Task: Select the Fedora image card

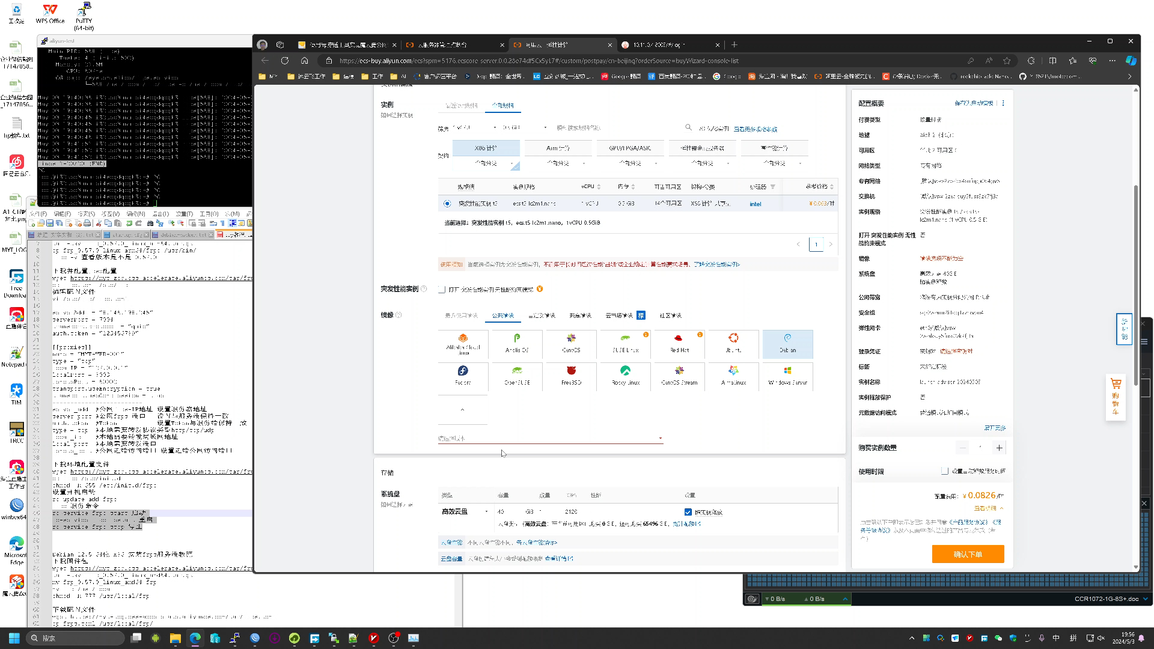Action: (463, 376)
